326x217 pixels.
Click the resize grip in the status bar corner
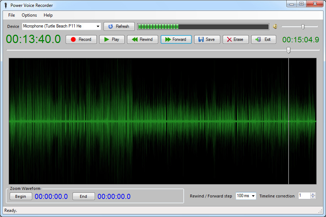click(x=320, y=211)
